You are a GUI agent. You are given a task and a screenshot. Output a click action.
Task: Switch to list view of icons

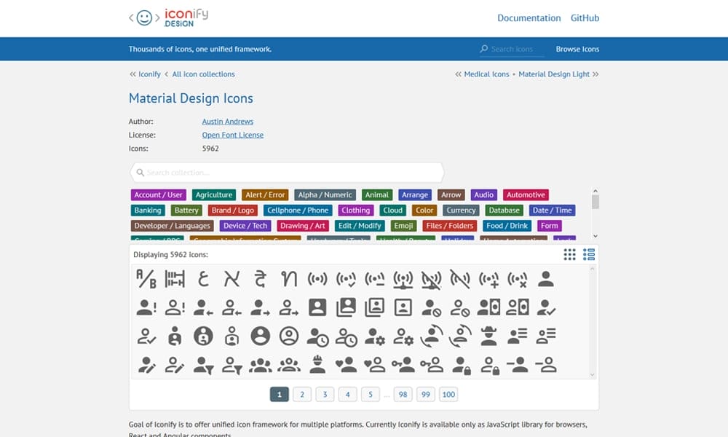[x=589, y=254]
